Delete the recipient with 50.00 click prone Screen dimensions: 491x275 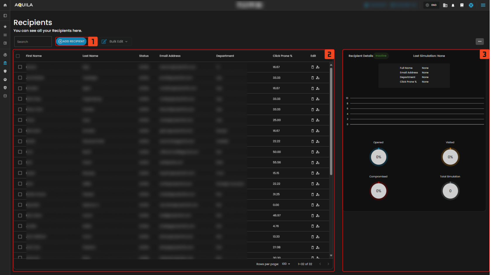tap(312, 152)
